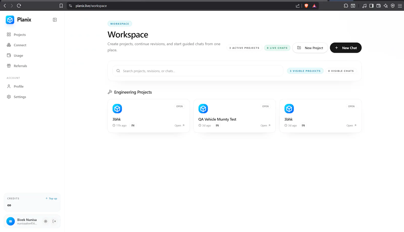Open browser hamburger menu
404x232 pixels.
tap(400, 6)
